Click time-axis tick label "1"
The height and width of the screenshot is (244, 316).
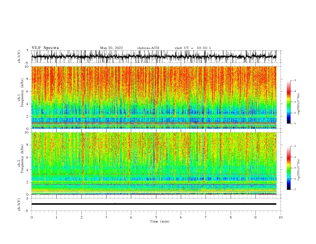pos(56,217)
